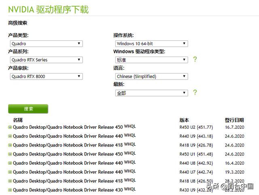
Task: Click the 高级搜索 heading
Action: coord(17,23)
